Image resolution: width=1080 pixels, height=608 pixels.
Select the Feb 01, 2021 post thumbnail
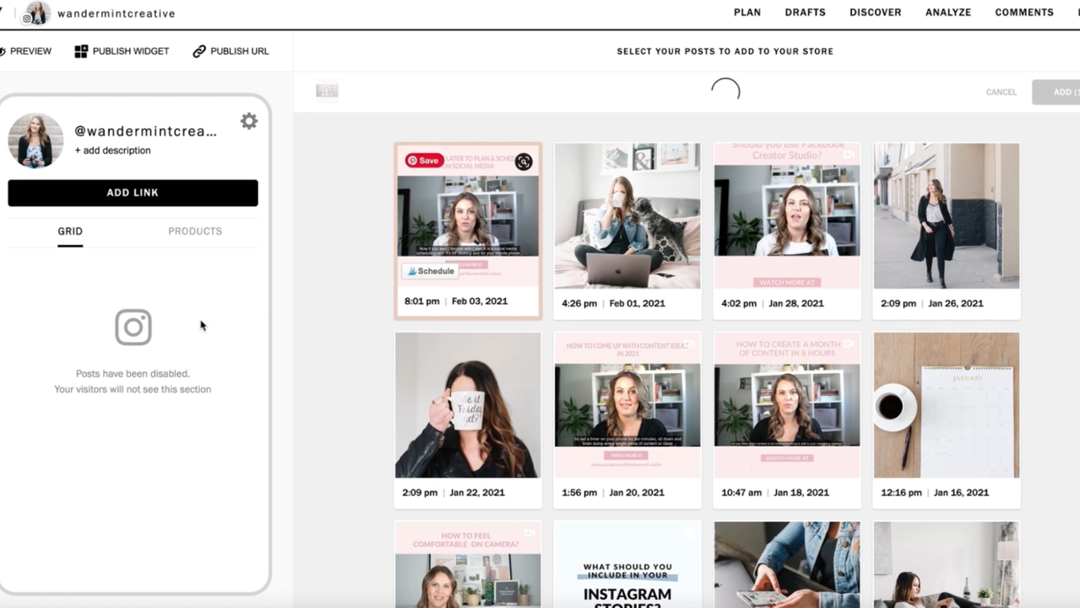click(x=627, y=216)
